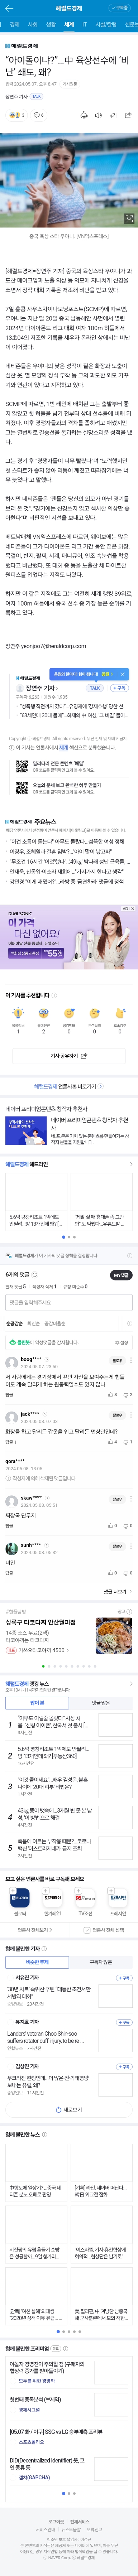The width and height of the screenshot is (138, 2576).
Task: Open the 세계 news tab
Action: tap(69, 24)
